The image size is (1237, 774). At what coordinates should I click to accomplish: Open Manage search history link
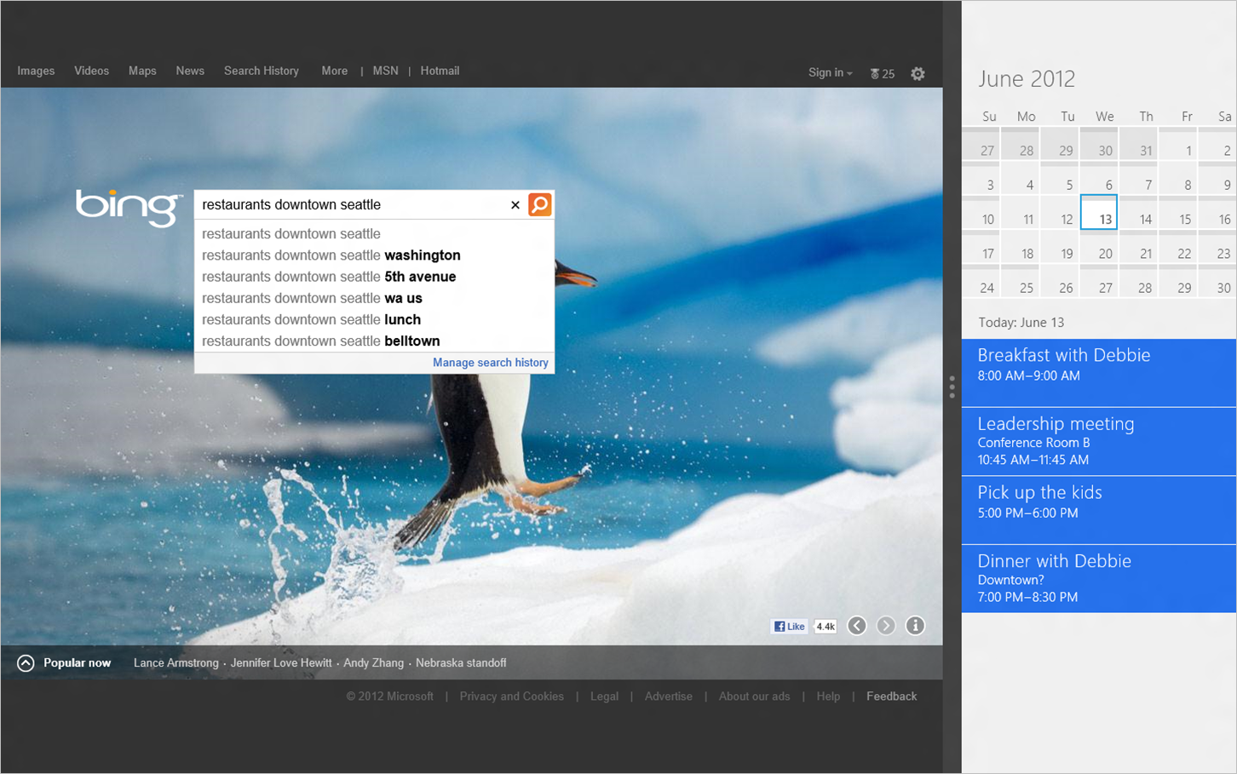pyautogui.click(x=491, y=363)
